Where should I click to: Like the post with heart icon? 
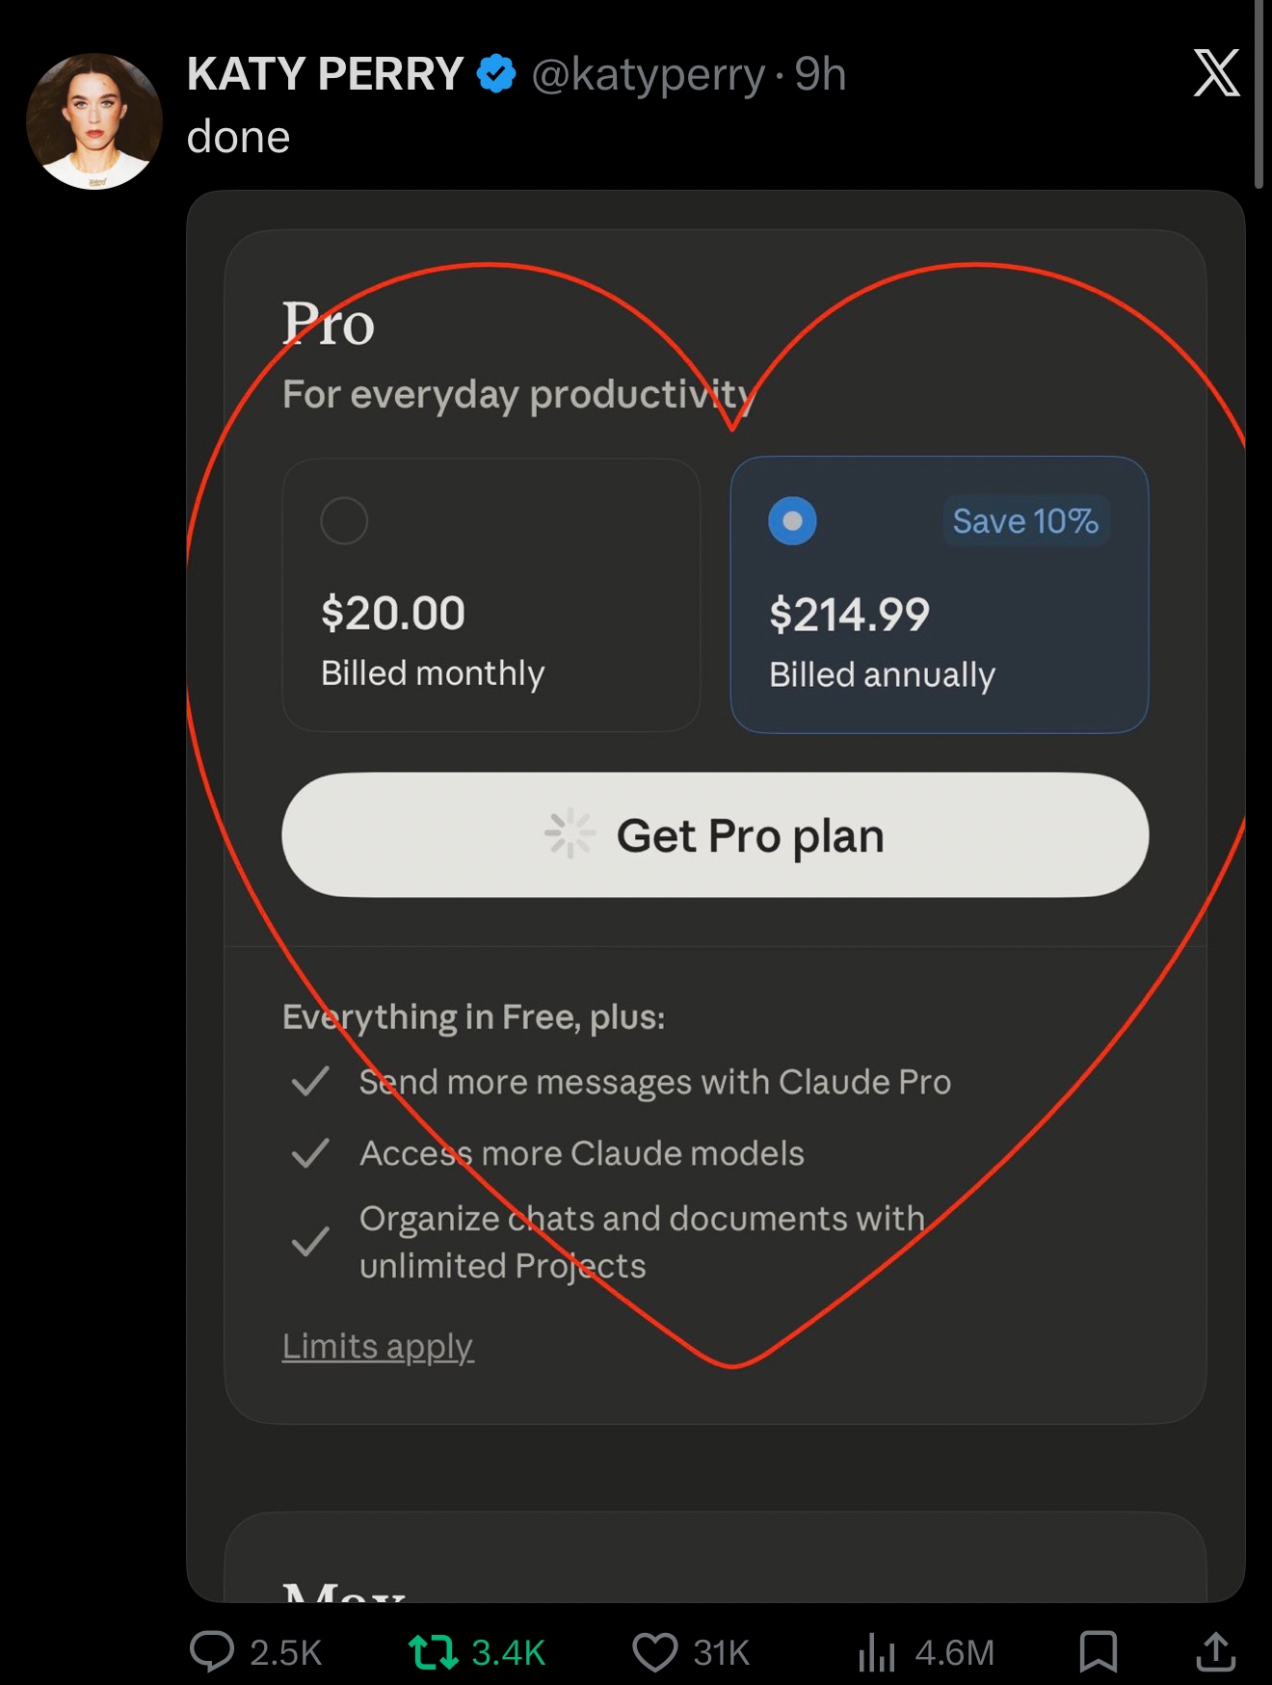coord(655,1651)
